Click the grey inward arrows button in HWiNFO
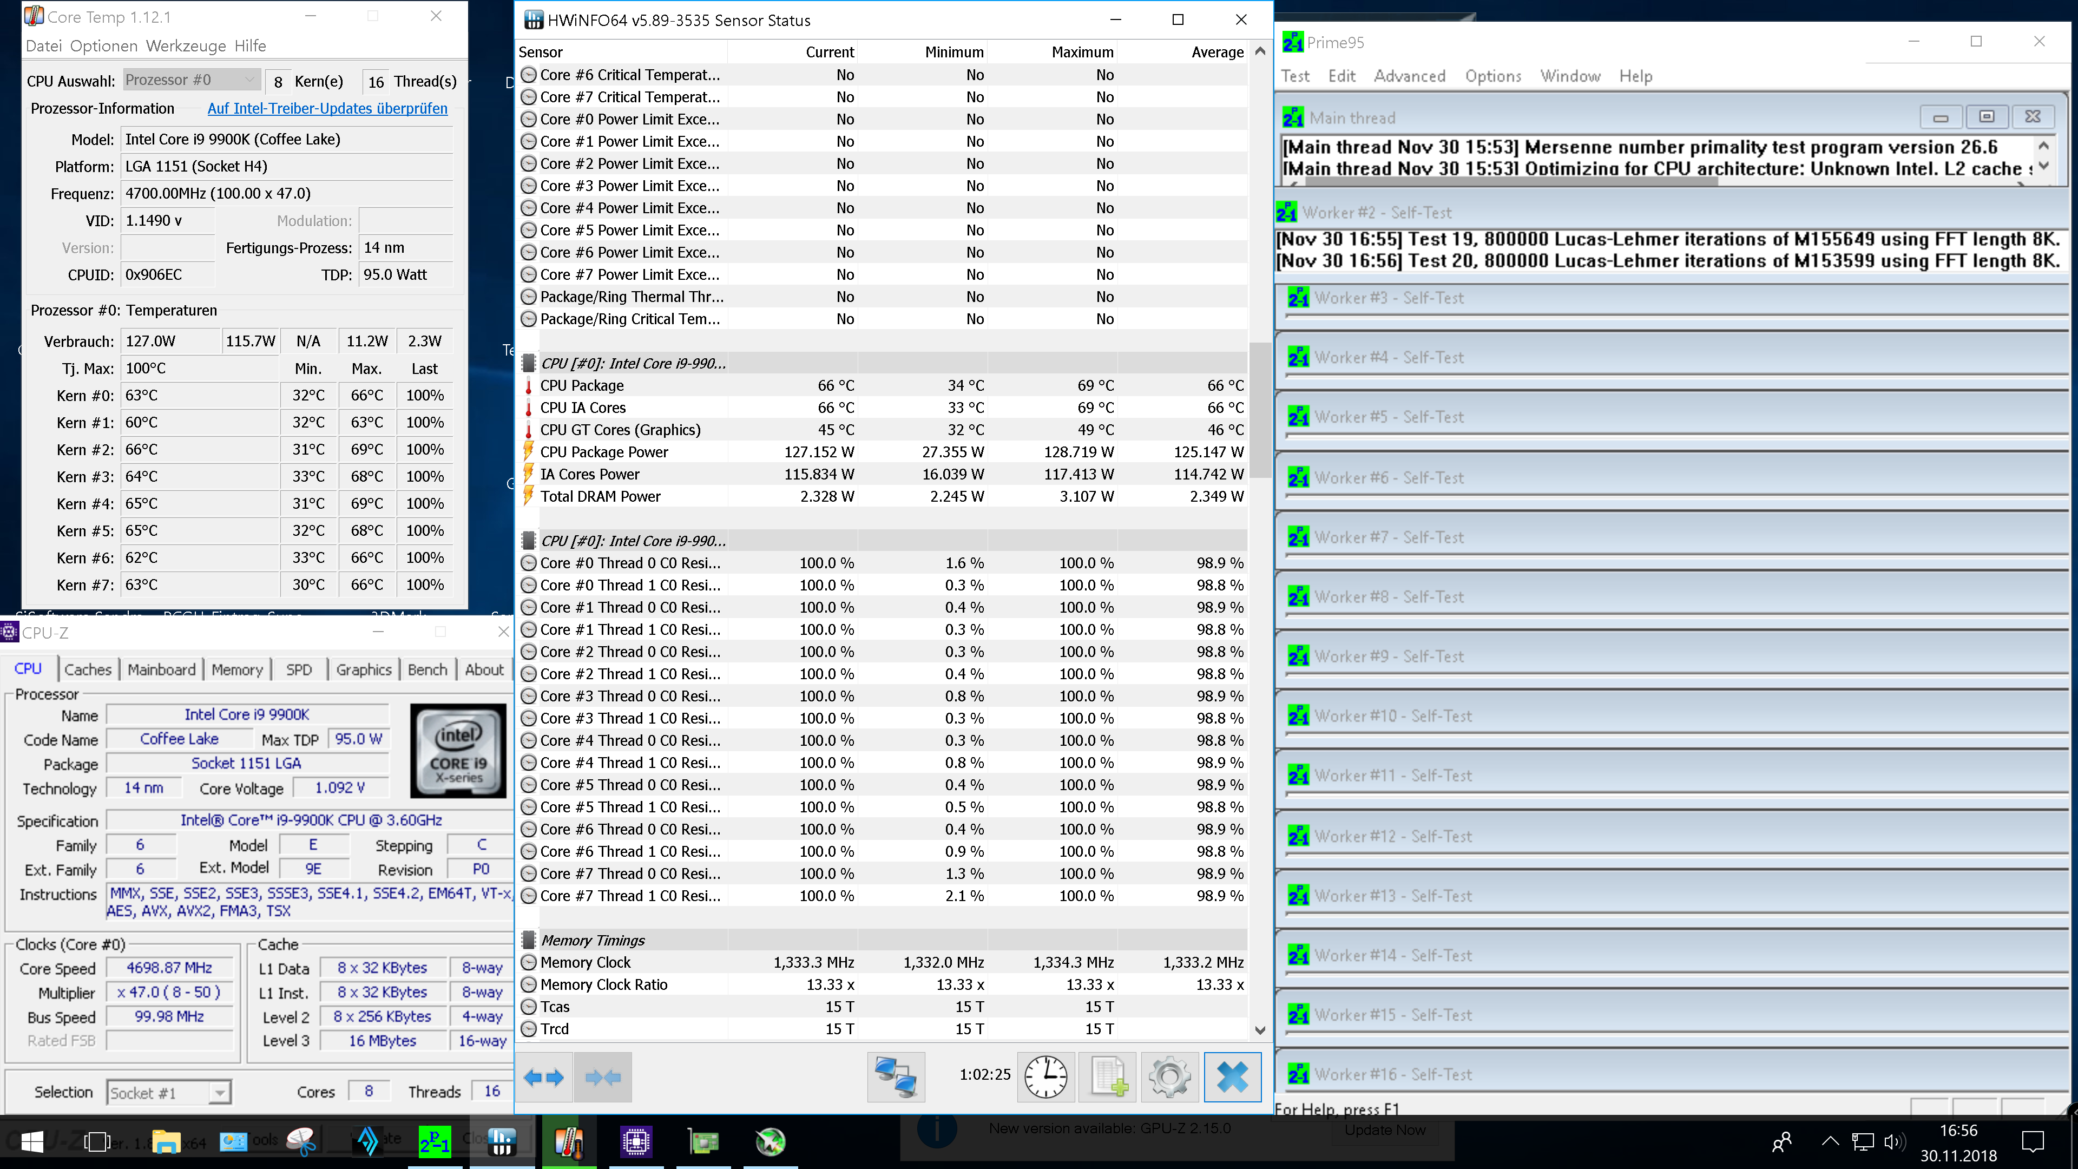This screenshot has height=1169, width=2078. click(x=603, y=1077)
